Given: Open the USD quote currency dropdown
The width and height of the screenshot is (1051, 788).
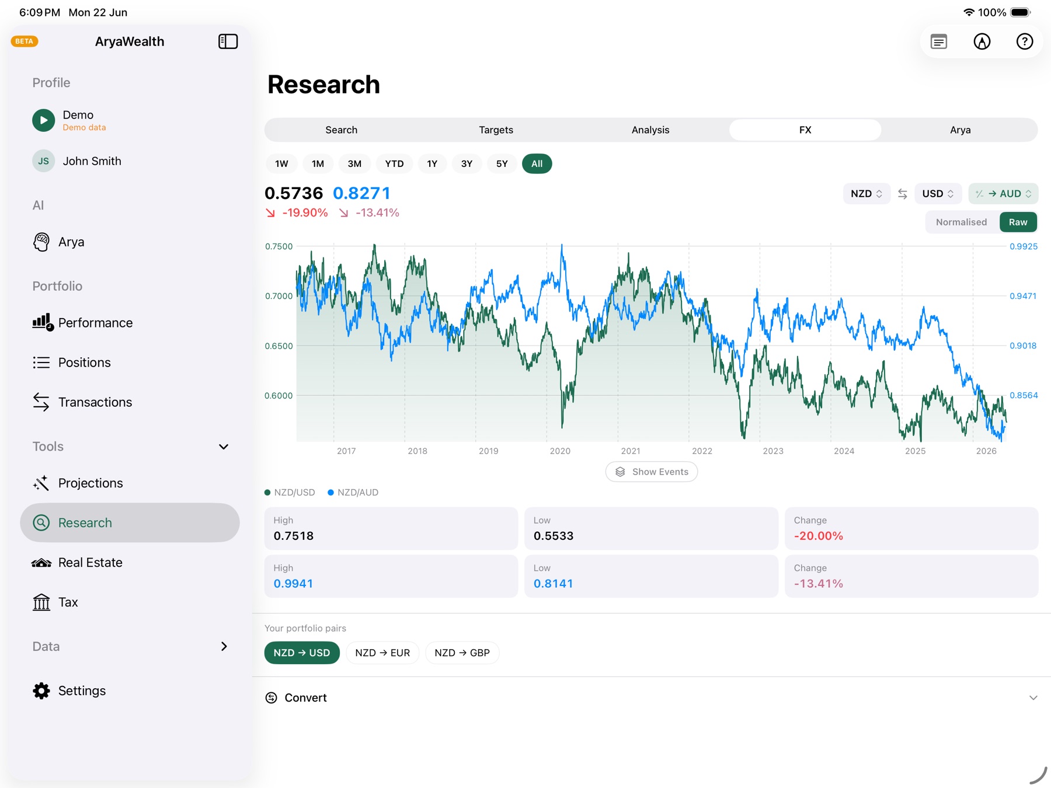Looking at the screenshot, I should click(x=938, y=194).
